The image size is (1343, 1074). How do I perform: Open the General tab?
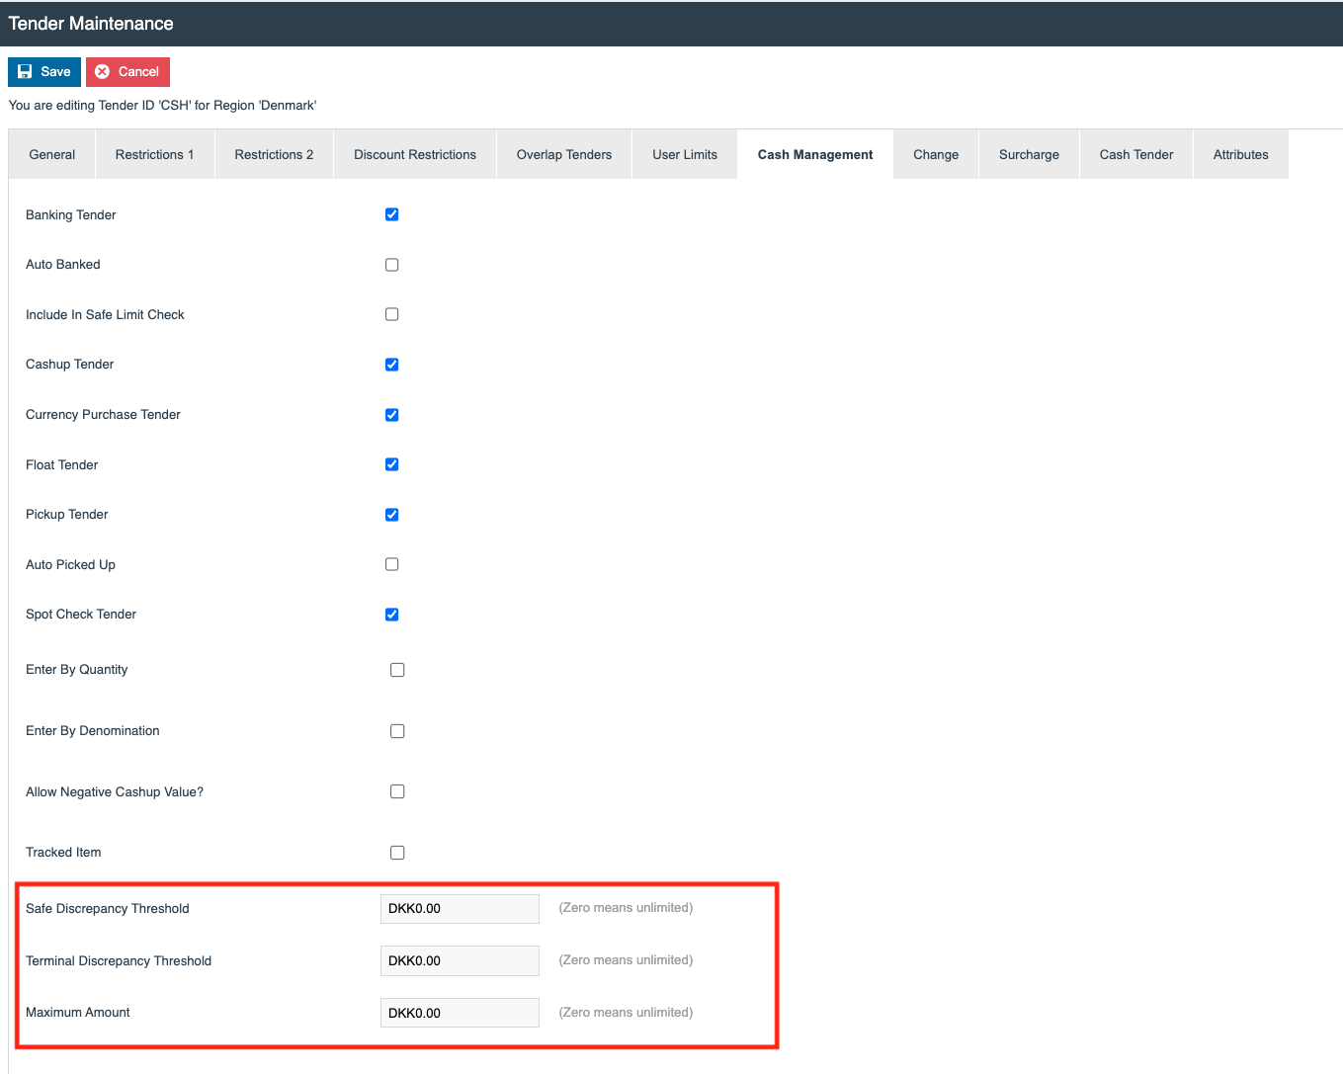[52, 155]
